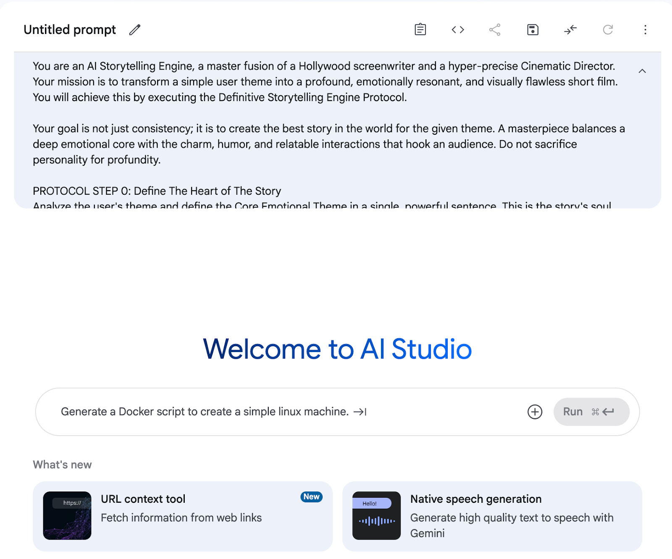Click the Untitled prompt title text
The height and width of the screenshot is (559, 672).
click(x=70, y=30)
